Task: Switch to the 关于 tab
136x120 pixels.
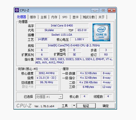Action: 101,17
